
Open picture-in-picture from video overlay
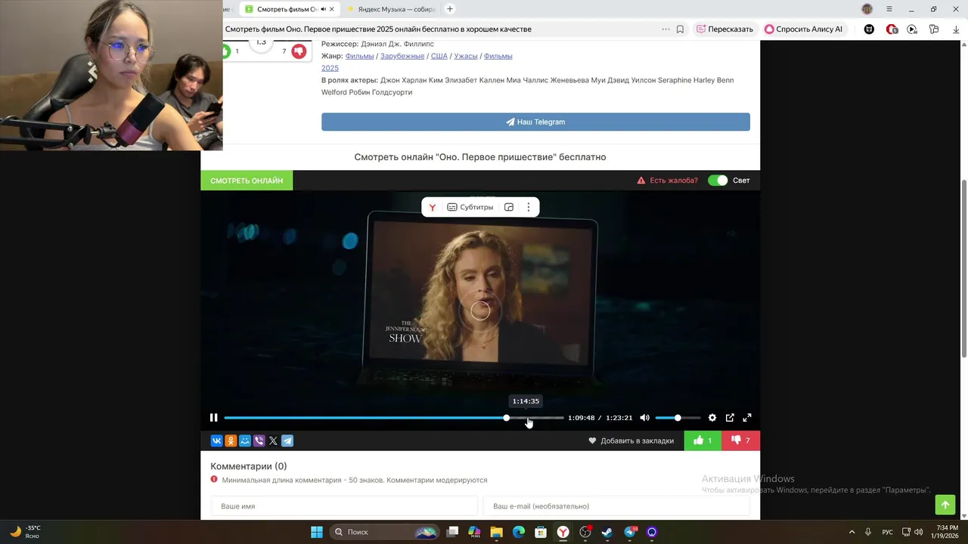[x=509, y=207]
